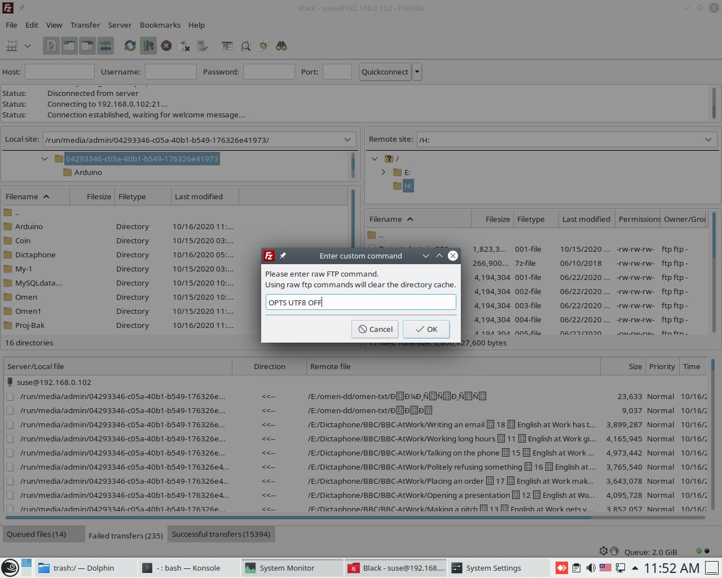
Task: Expand the Site Manager dropdown arrow
Action: point(27,46)
